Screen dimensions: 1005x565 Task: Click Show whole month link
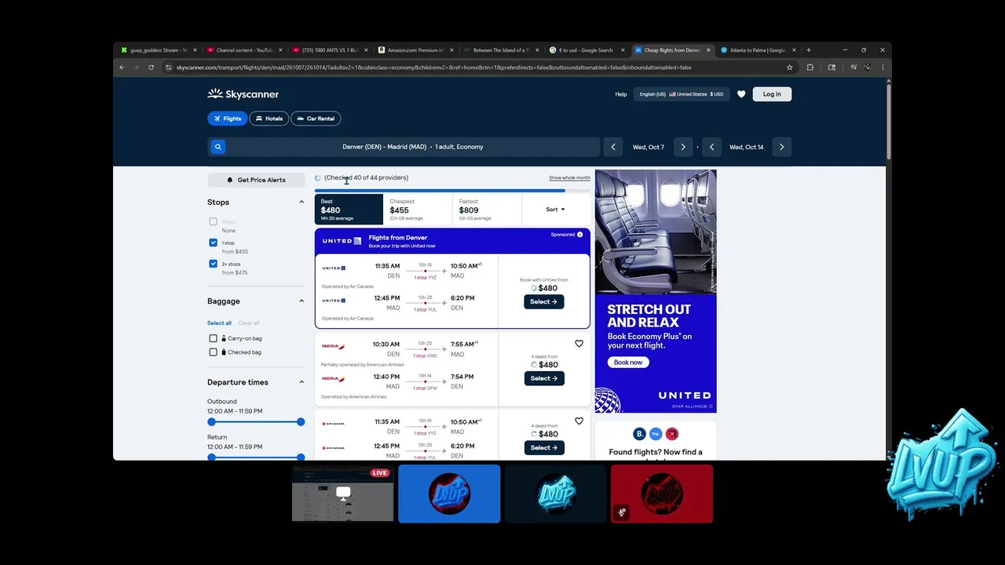coord(569,178)
